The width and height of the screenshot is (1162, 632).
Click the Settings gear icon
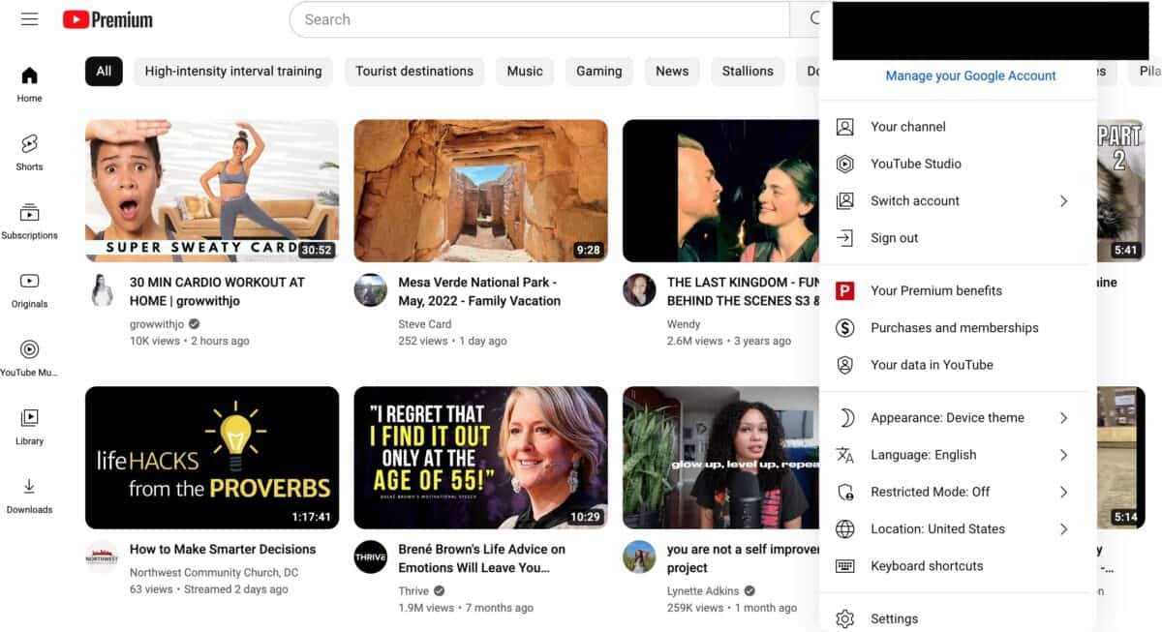(845, 618)
